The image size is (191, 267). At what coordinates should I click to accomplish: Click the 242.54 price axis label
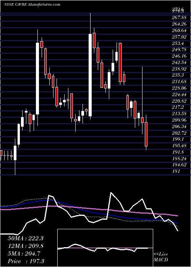point(180,63)
